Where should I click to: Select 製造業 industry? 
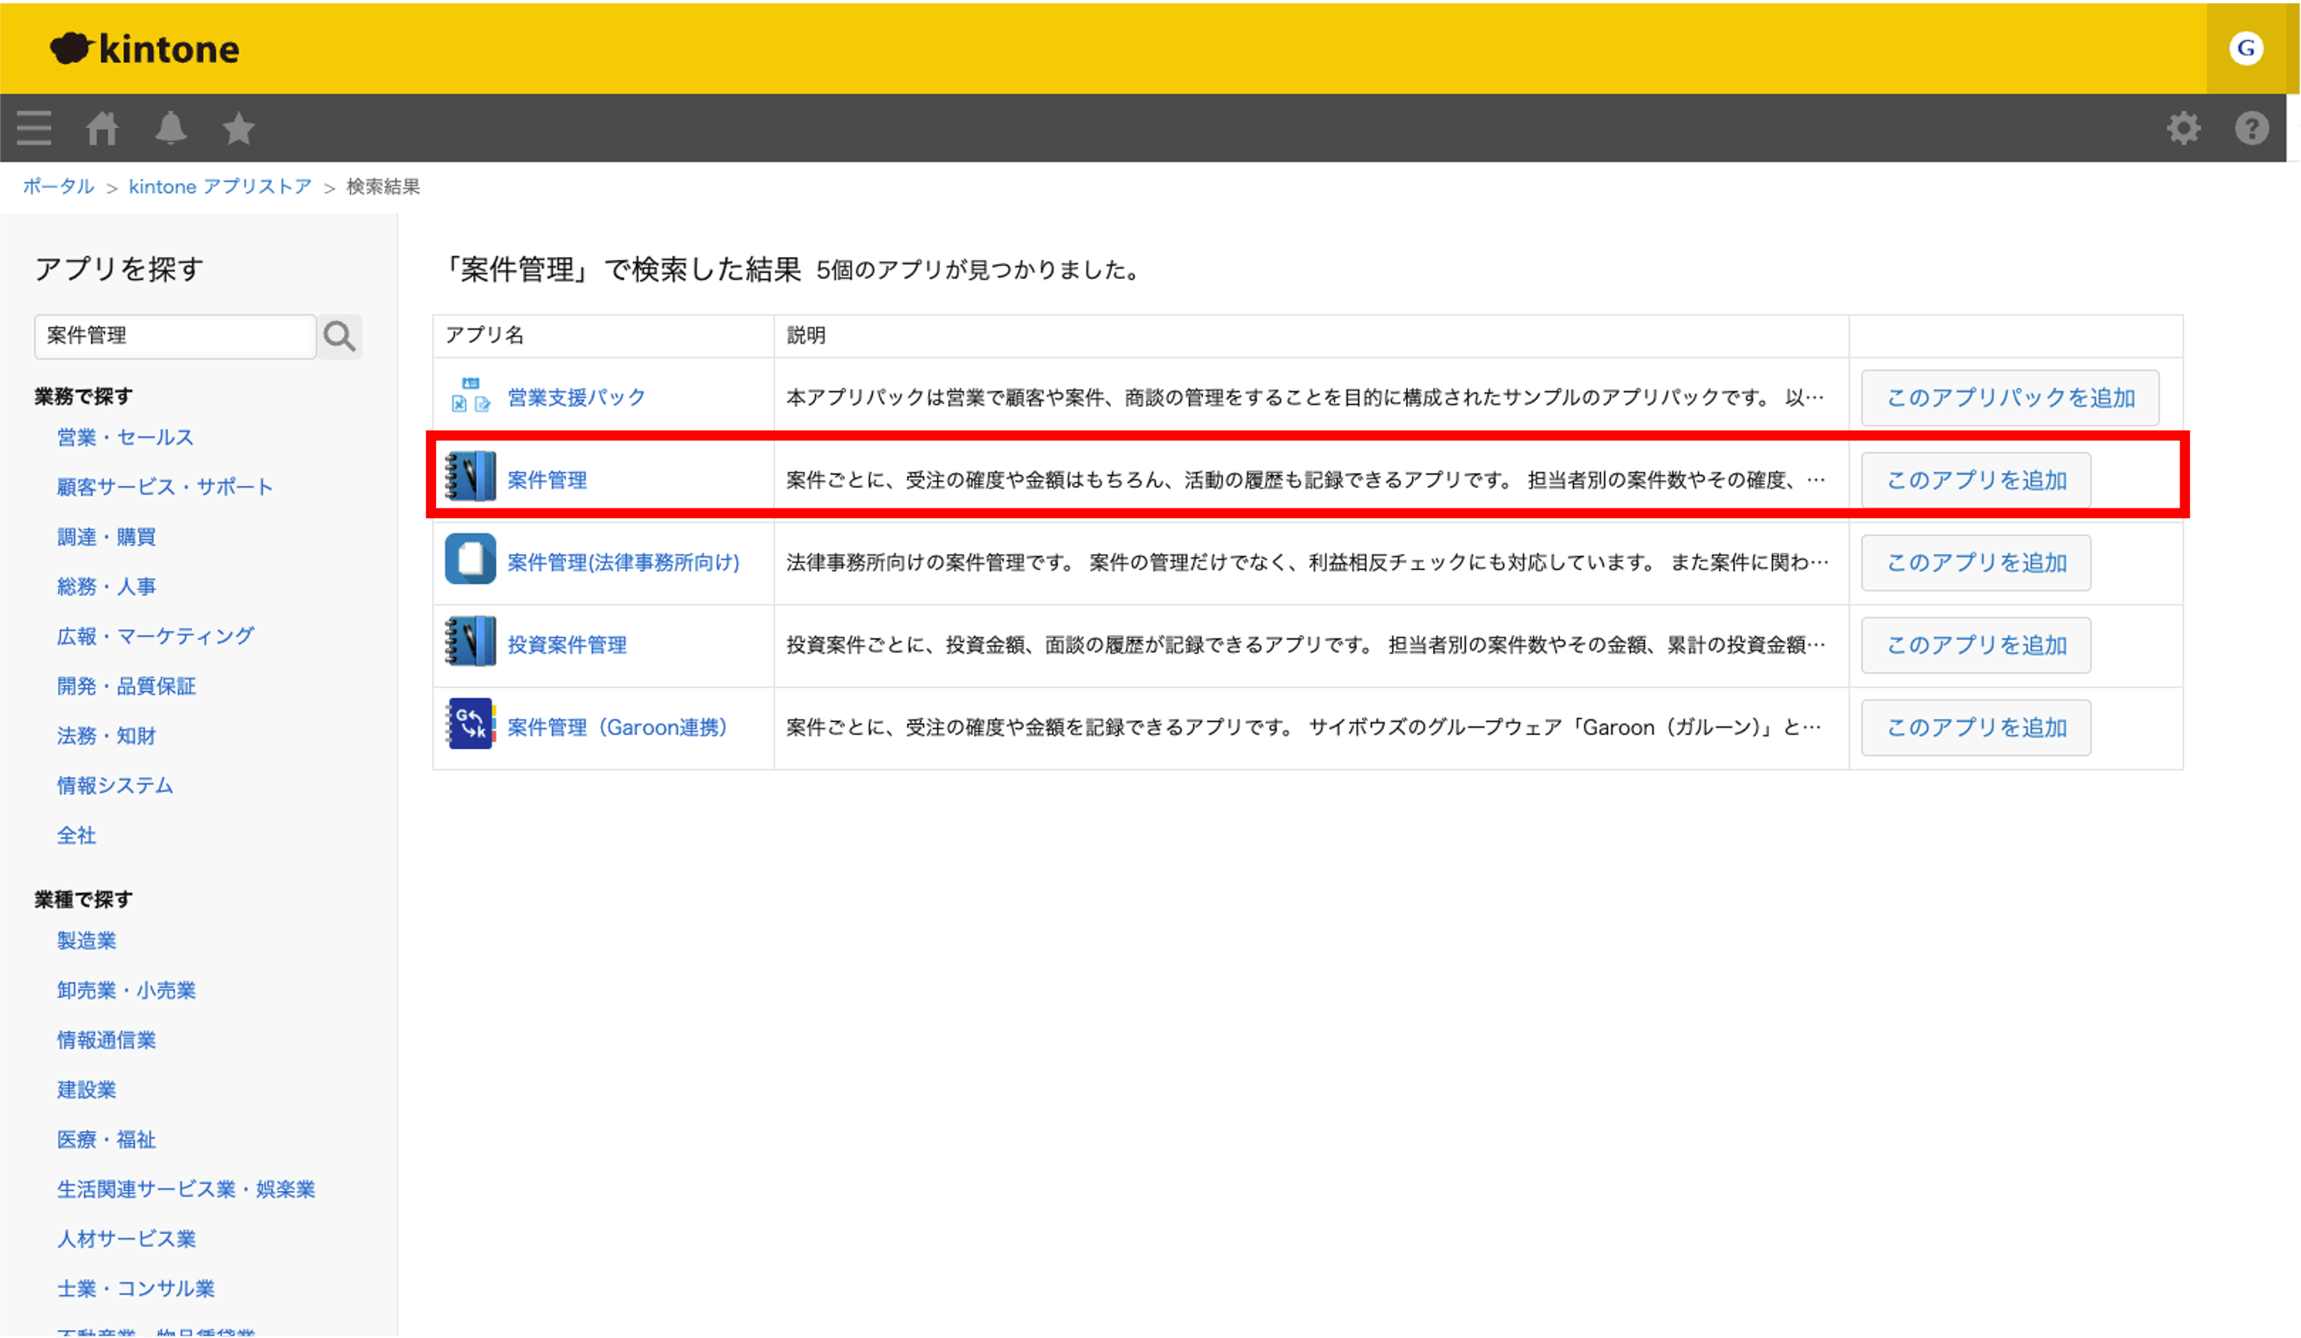(86, 940)
